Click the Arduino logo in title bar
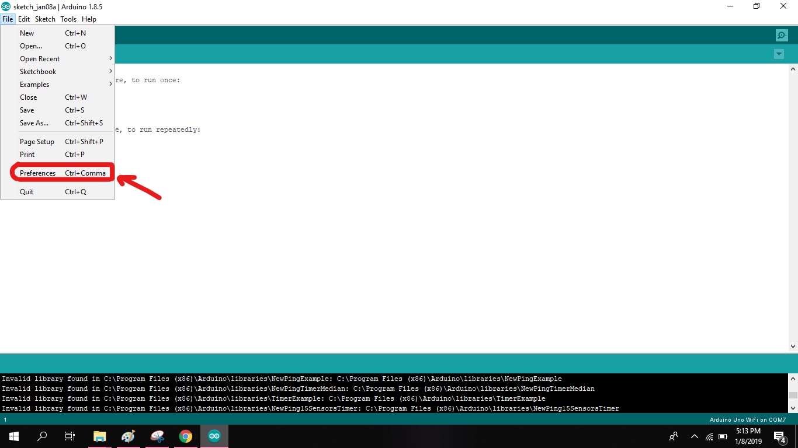This screenshot has width=798, height=448. click(x=6, y=6)
